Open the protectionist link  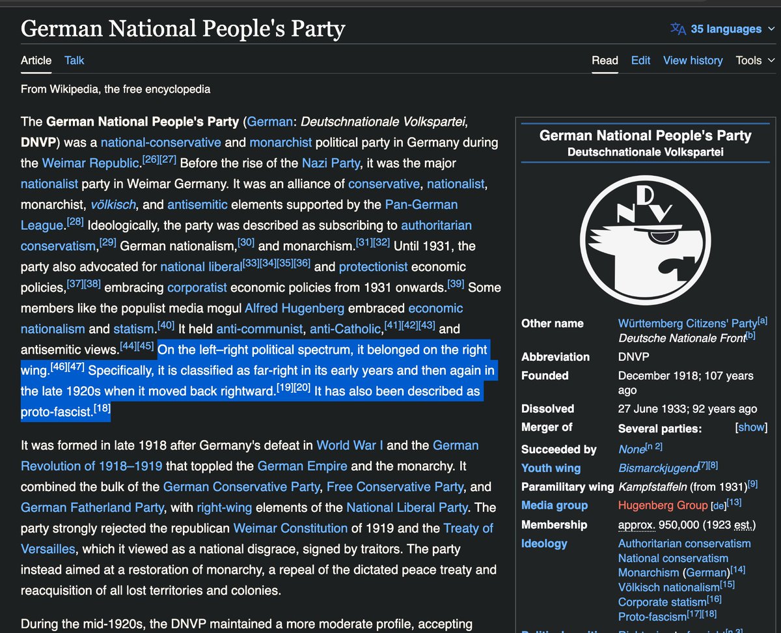(x=373, y=266)
